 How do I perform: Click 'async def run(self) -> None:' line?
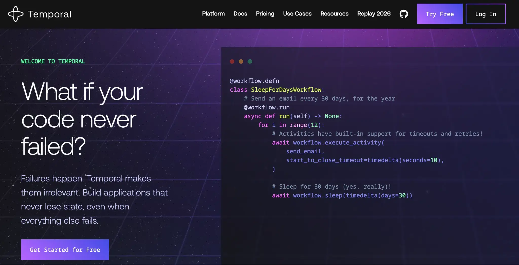tap(293, 116)
